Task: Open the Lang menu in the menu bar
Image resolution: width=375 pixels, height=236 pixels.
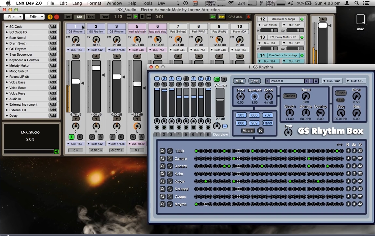Action: 77,3
